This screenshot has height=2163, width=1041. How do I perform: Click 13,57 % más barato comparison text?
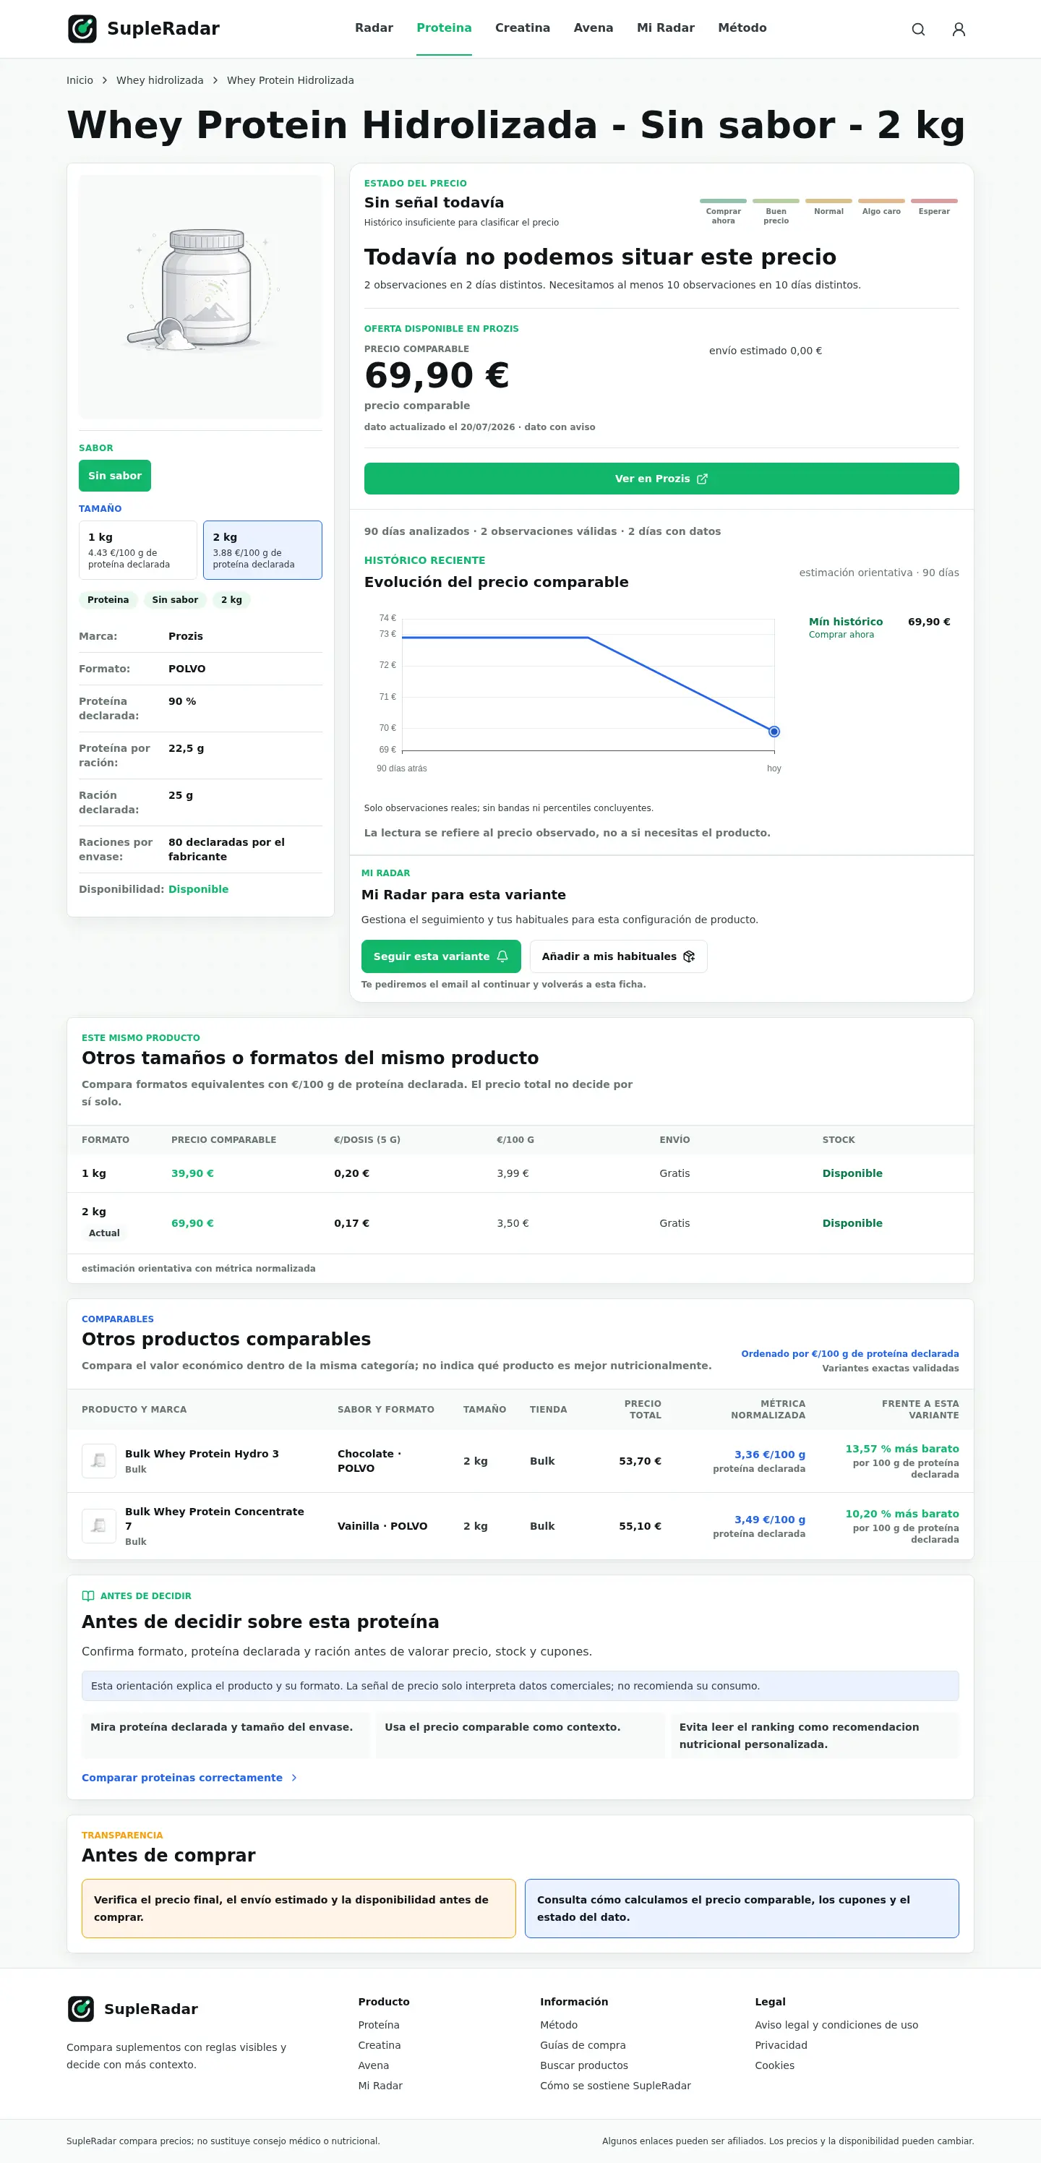click(x=901, y=1449)
